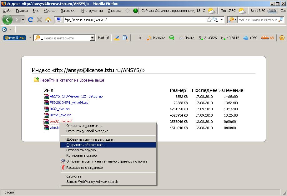Open the lin32_dvd.iso link
This screenshot has width=287, height=196.
(x=60, y=109)
